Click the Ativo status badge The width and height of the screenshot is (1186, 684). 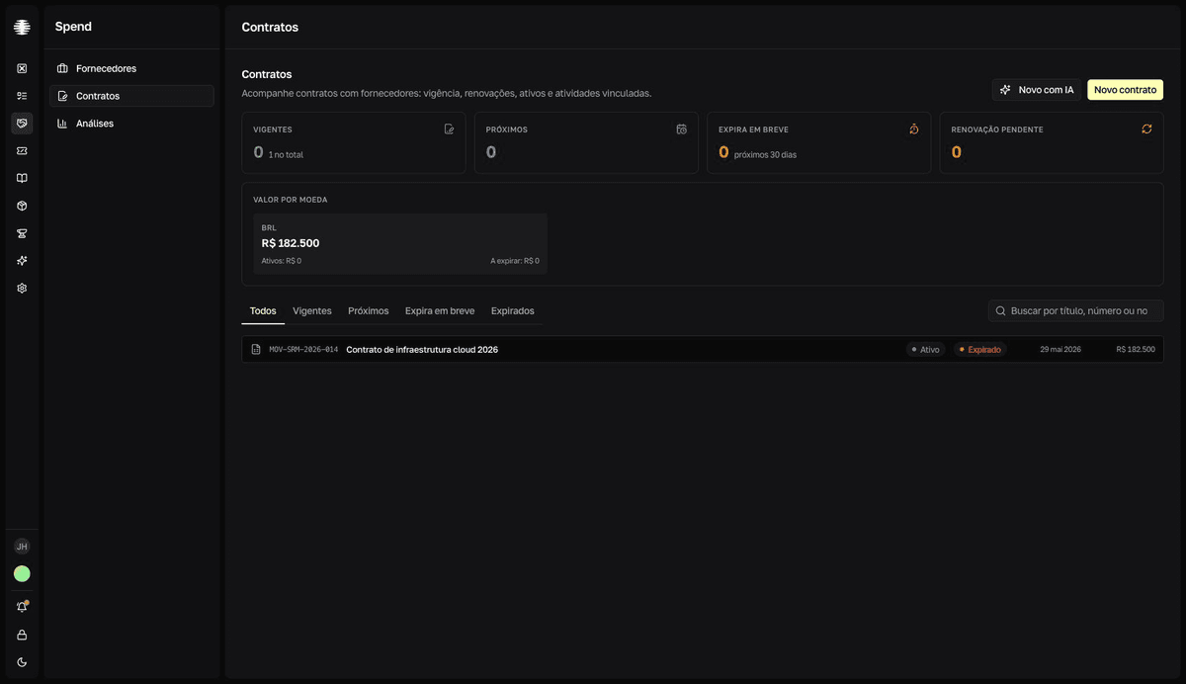926,350
